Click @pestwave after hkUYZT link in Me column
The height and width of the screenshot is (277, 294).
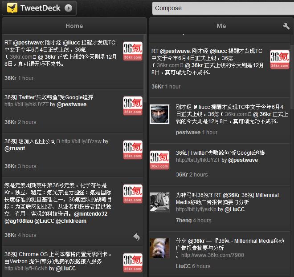pos(243,160)
